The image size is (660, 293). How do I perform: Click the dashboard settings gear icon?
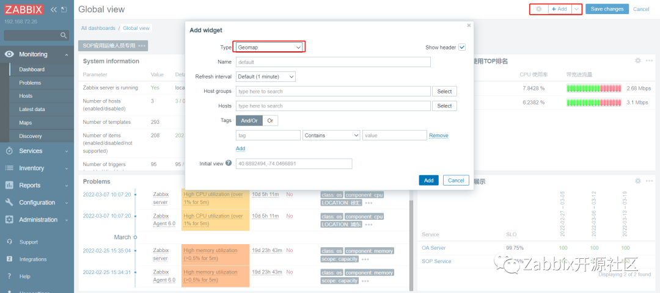click(538, 9)
